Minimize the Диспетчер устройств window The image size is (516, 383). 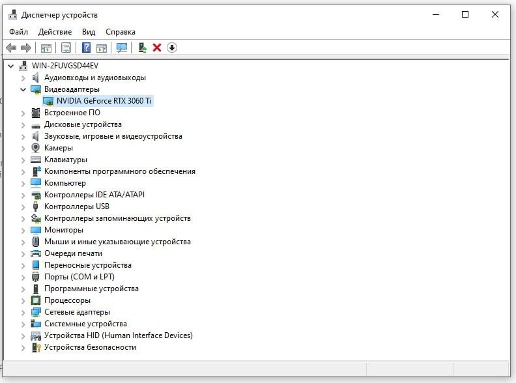[436, 14]
